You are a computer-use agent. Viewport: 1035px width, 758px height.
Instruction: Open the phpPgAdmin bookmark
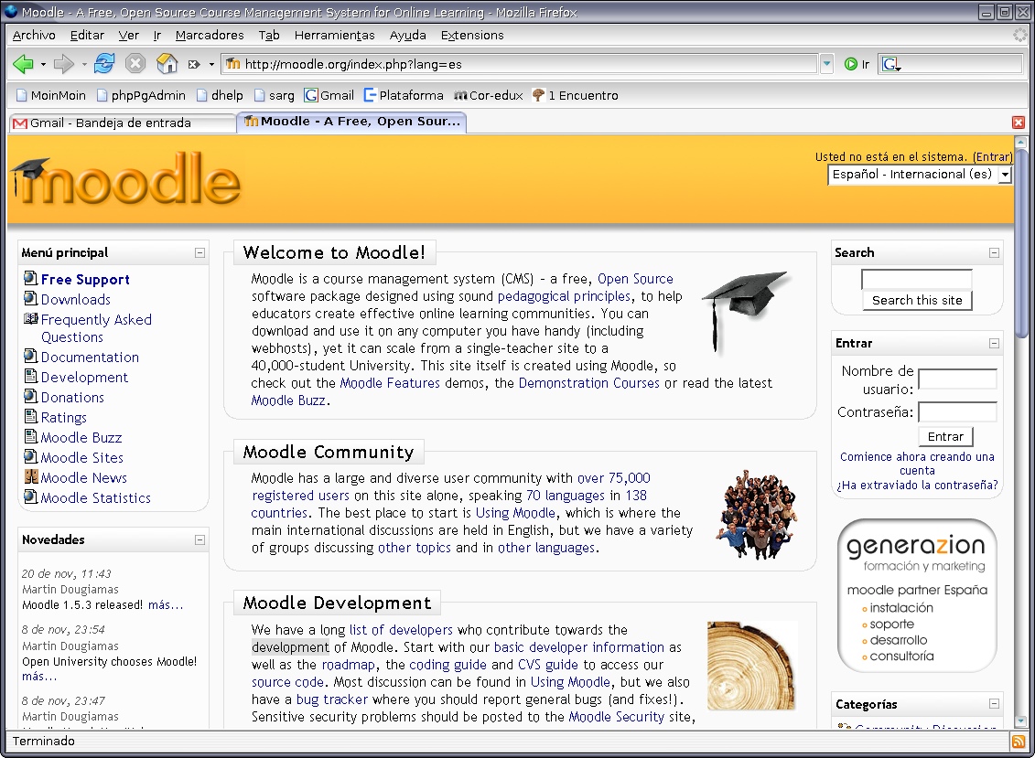(x=141, y=95)
